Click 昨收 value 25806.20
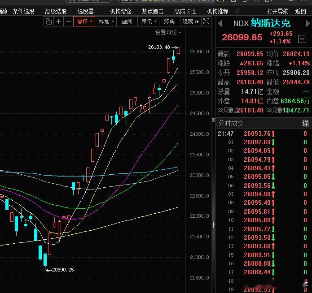 296,73
